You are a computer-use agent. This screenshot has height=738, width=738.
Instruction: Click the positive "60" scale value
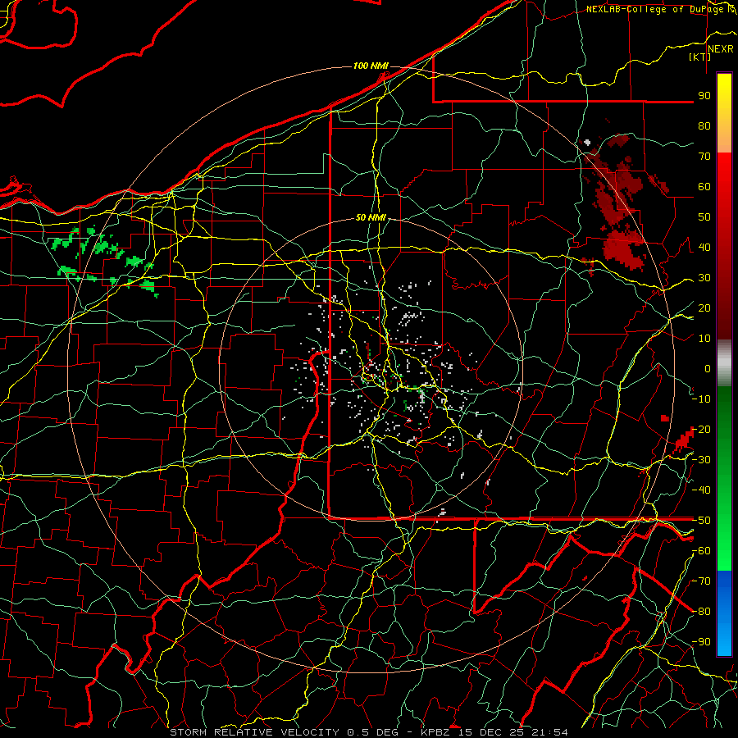[704, 187]
